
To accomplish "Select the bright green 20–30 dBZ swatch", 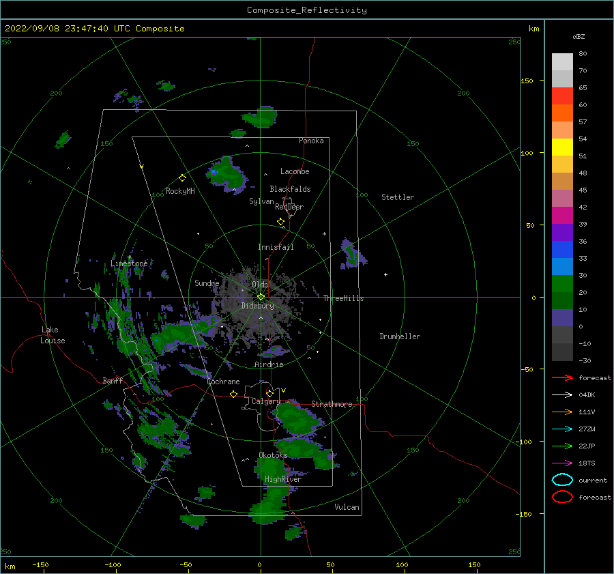I will 562,284.
